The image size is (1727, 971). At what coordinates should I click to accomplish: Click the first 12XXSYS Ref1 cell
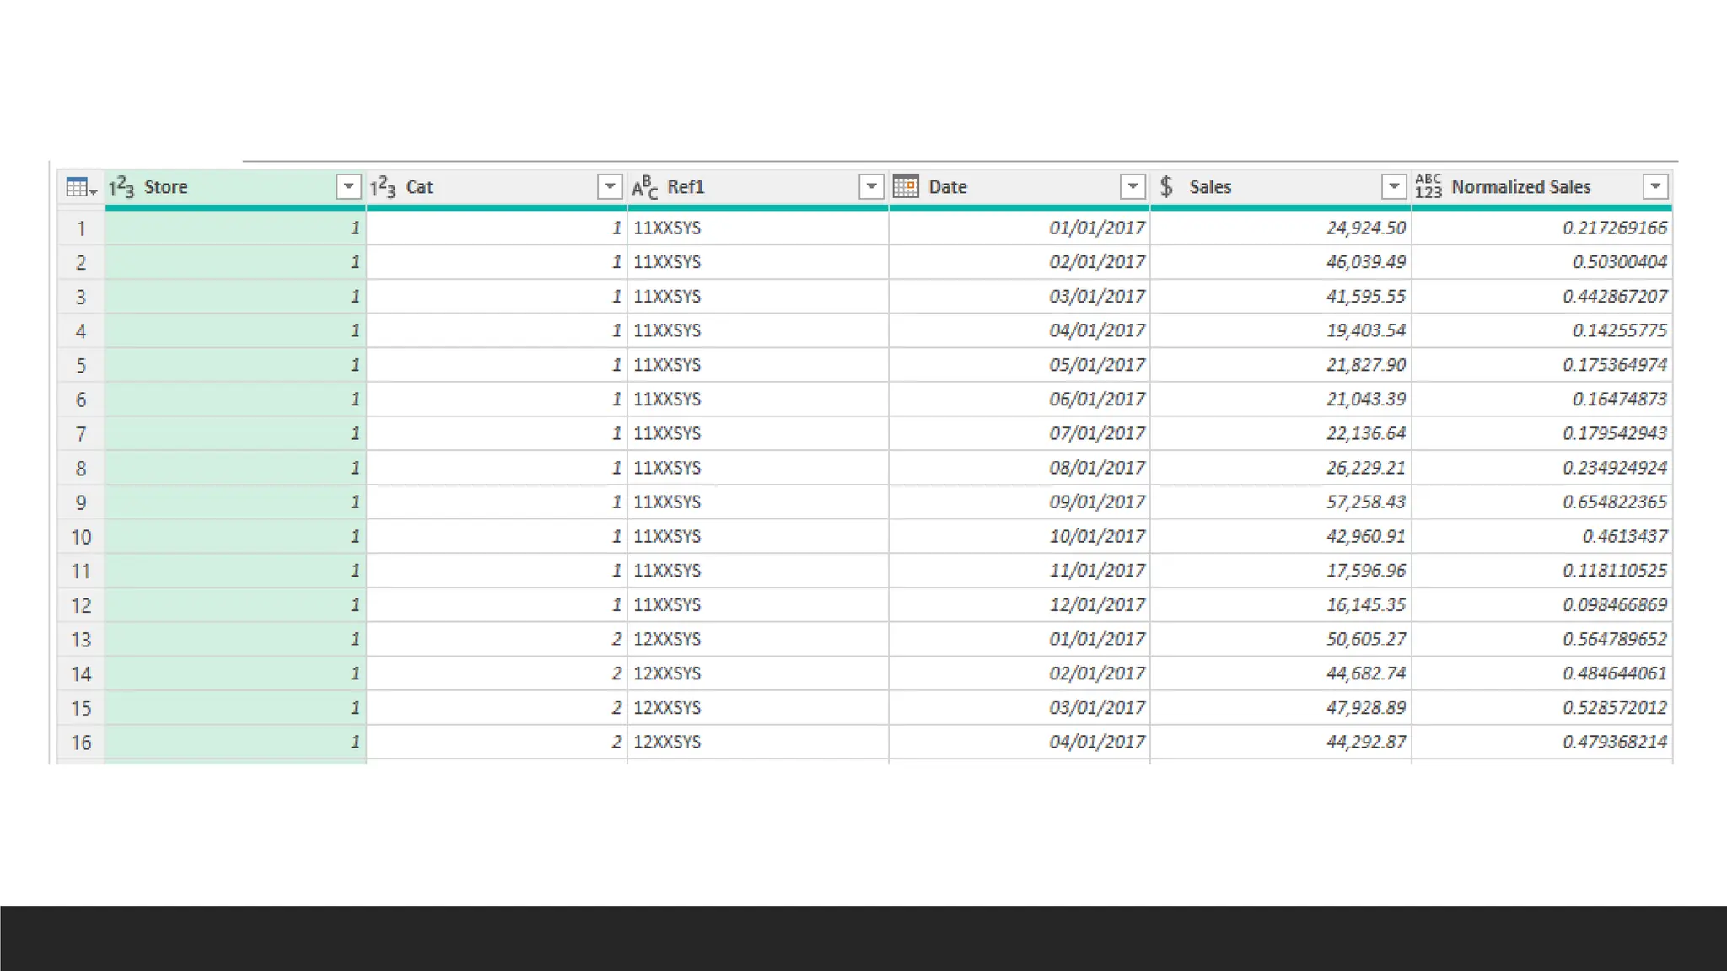[667, 640]
